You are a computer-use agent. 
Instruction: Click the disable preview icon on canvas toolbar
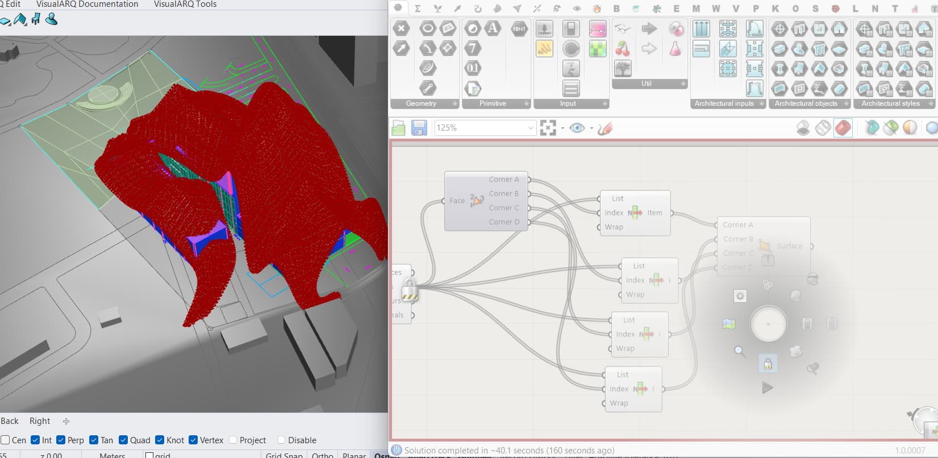(803, 128)
